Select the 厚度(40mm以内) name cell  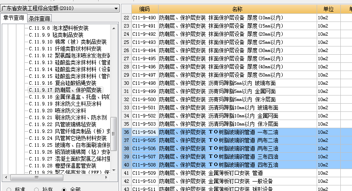point(237,67)
